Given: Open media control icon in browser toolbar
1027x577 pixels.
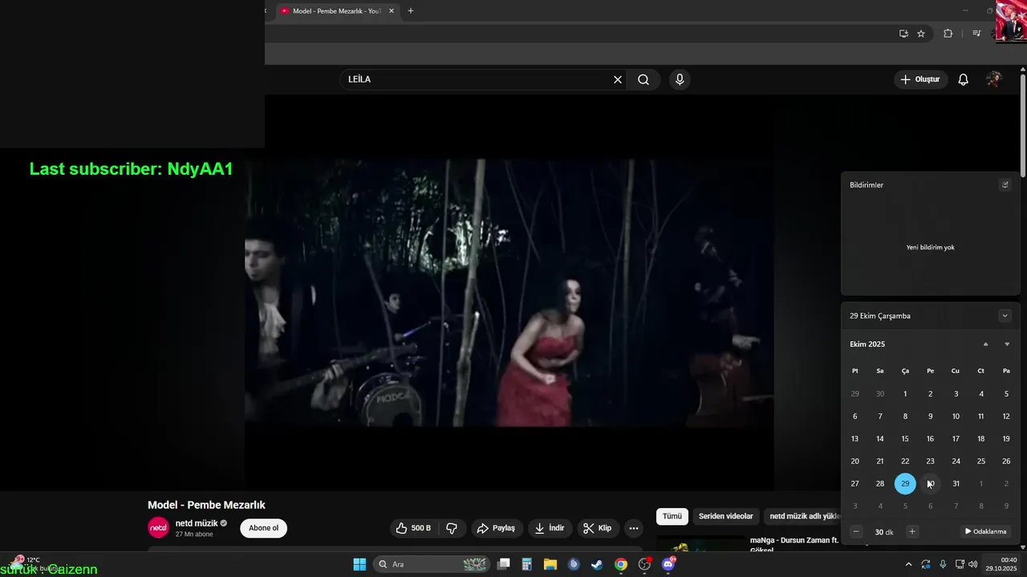Looking at the screenshot, I should coord(976,34).
